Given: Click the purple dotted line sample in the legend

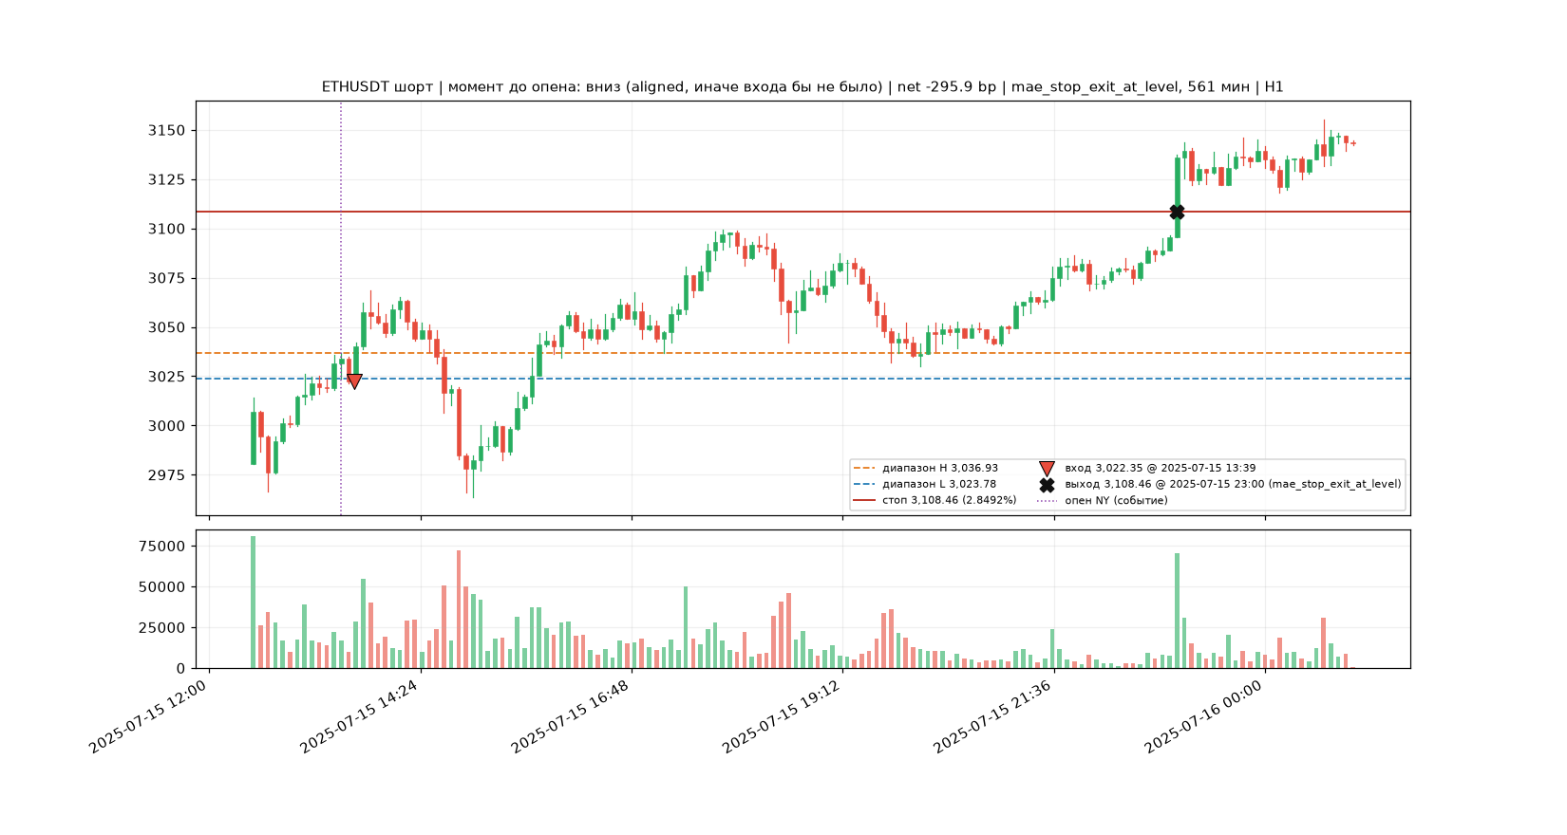Looking at the screenshot, I should pos(1047,500).
